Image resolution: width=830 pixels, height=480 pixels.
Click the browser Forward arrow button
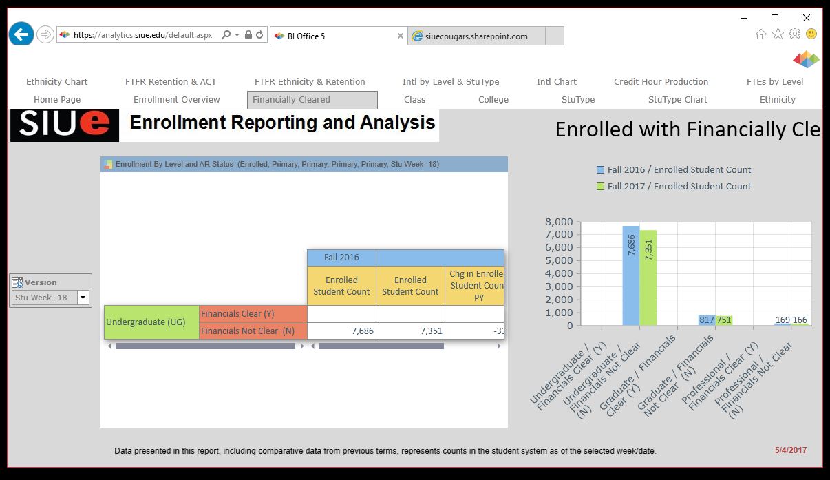(45, 34)
